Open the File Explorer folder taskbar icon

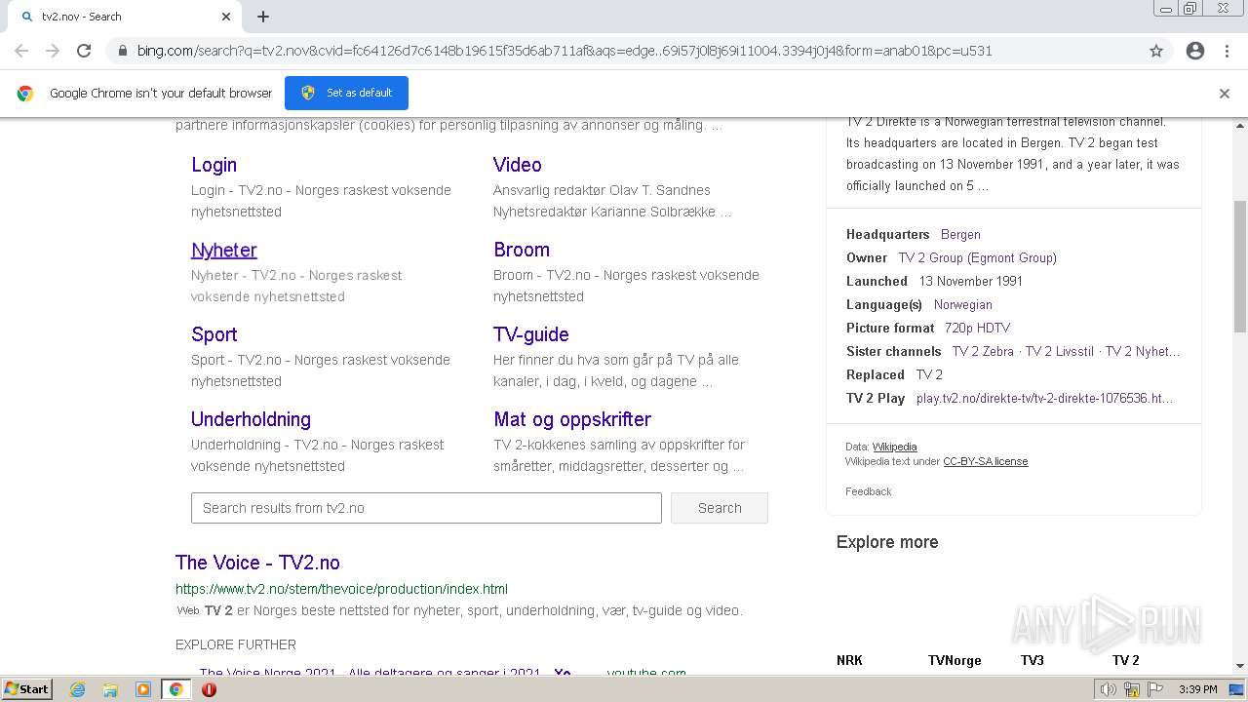(x=110, y=689)
